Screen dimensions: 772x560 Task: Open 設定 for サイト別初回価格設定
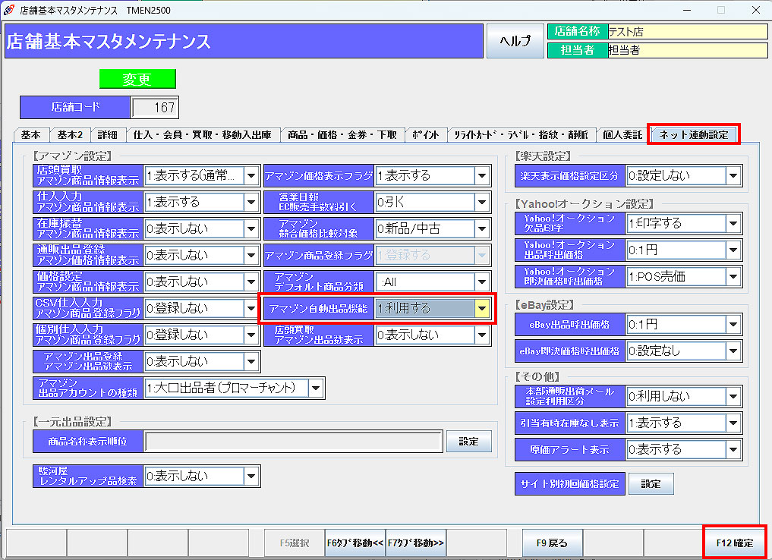(x=651, y=483)
